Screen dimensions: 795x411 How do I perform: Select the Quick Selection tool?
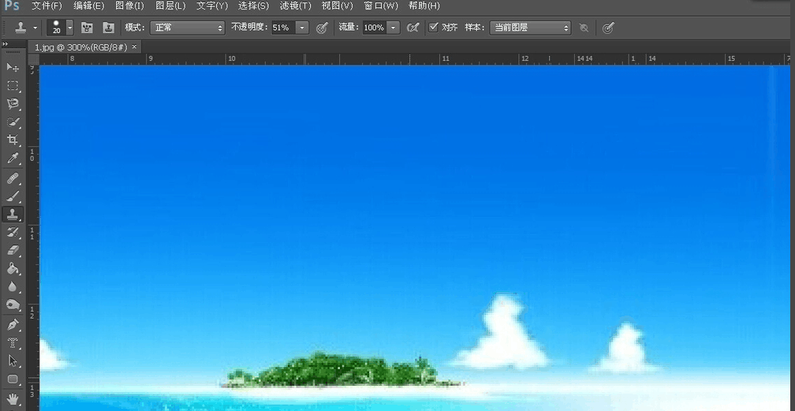coord(13,122)
